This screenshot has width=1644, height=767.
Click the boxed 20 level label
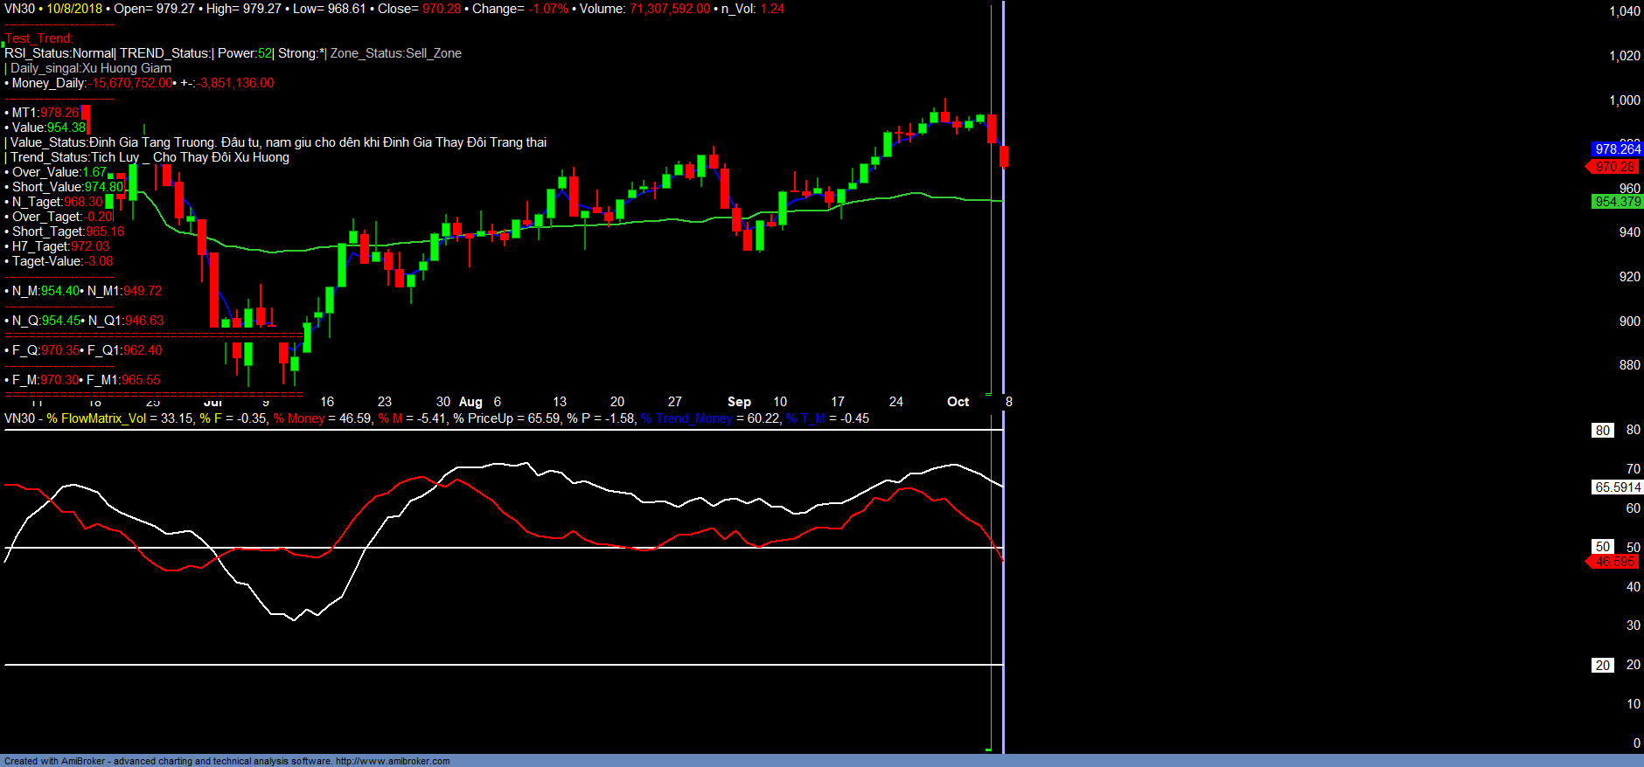tap(1602, 666)
